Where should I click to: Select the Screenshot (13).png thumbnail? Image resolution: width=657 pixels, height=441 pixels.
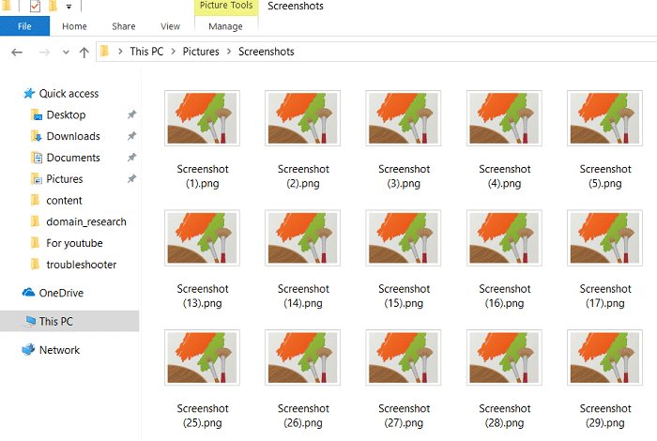(202, 238)
